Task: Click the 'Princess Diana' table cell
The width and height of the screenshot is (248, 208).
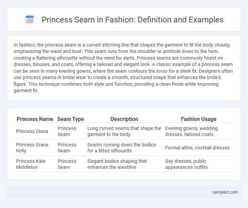Action: pyautogui.click(x=35, y=131)
